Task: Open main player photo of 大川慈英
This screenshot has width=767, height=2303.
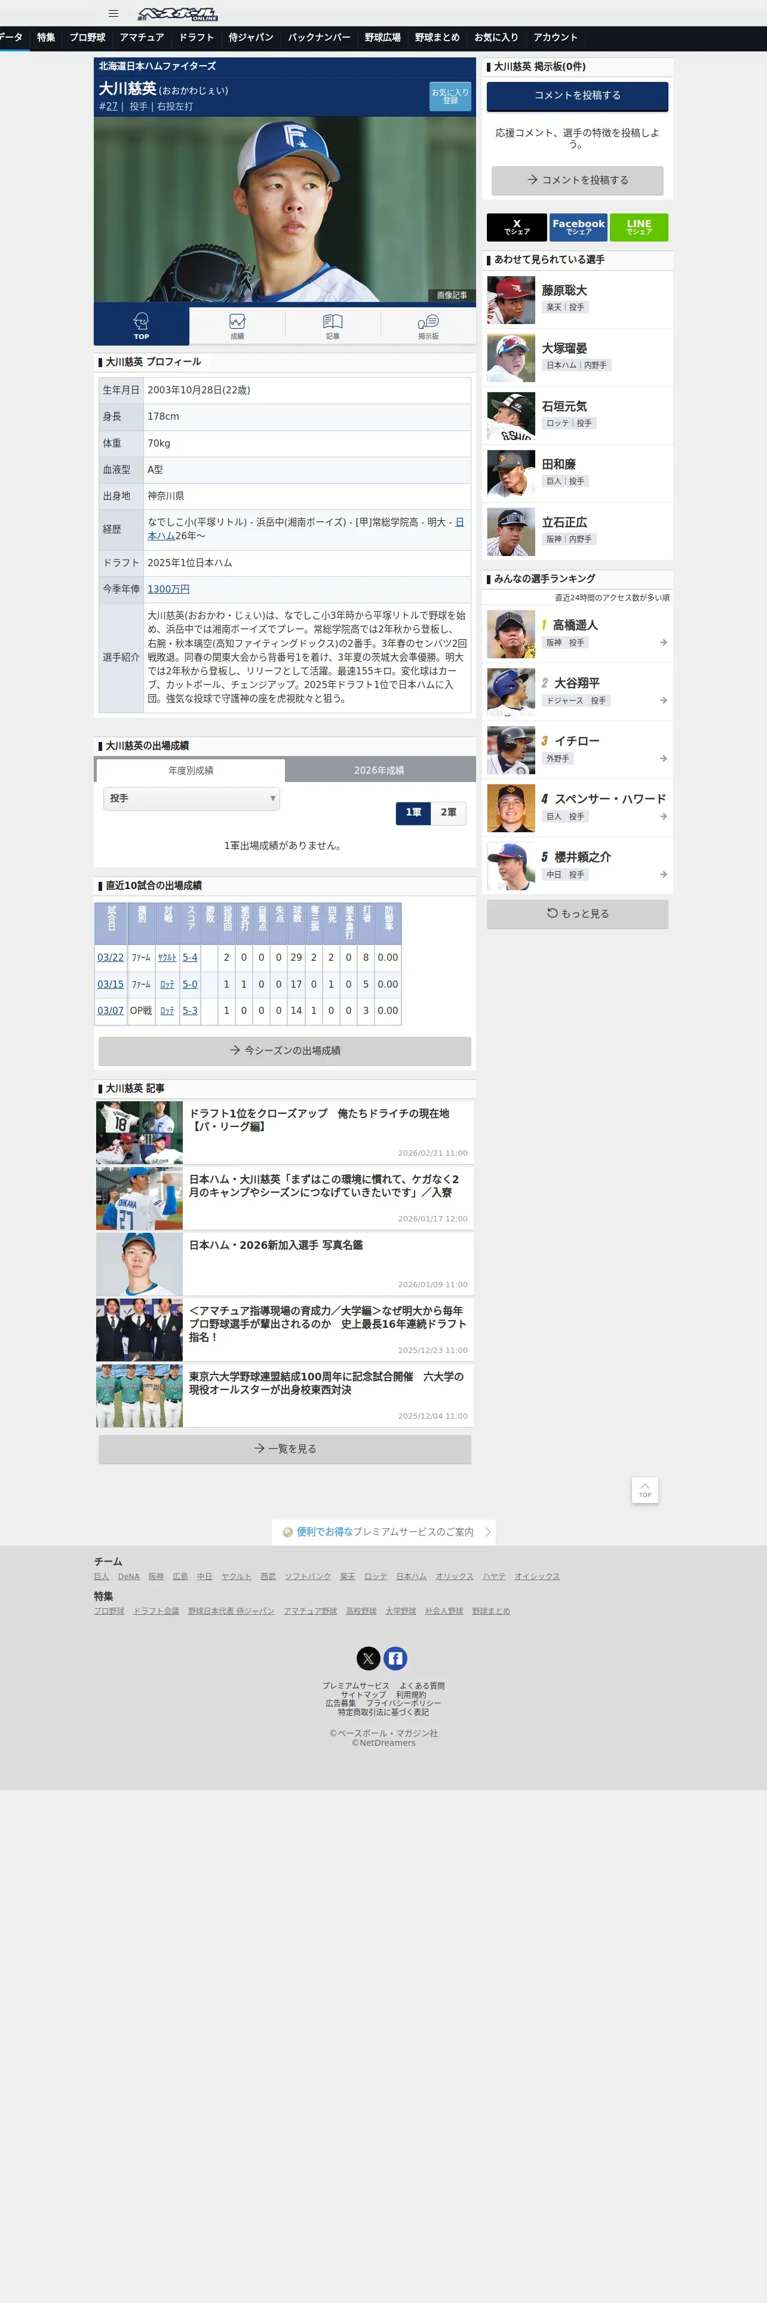Action: [x=285, y=209]
